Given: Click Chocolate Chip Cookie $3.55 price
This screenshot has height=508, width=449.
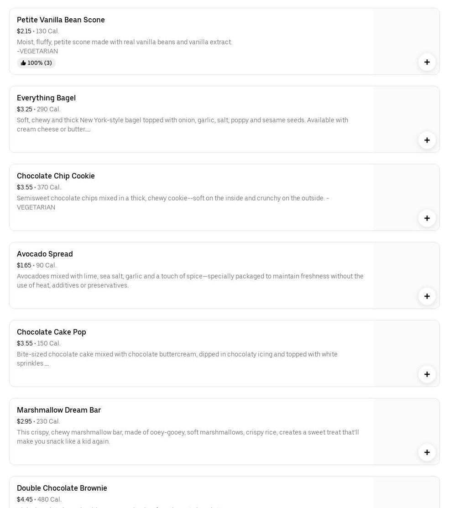Looking at the screenshot, I should (25, 187).
